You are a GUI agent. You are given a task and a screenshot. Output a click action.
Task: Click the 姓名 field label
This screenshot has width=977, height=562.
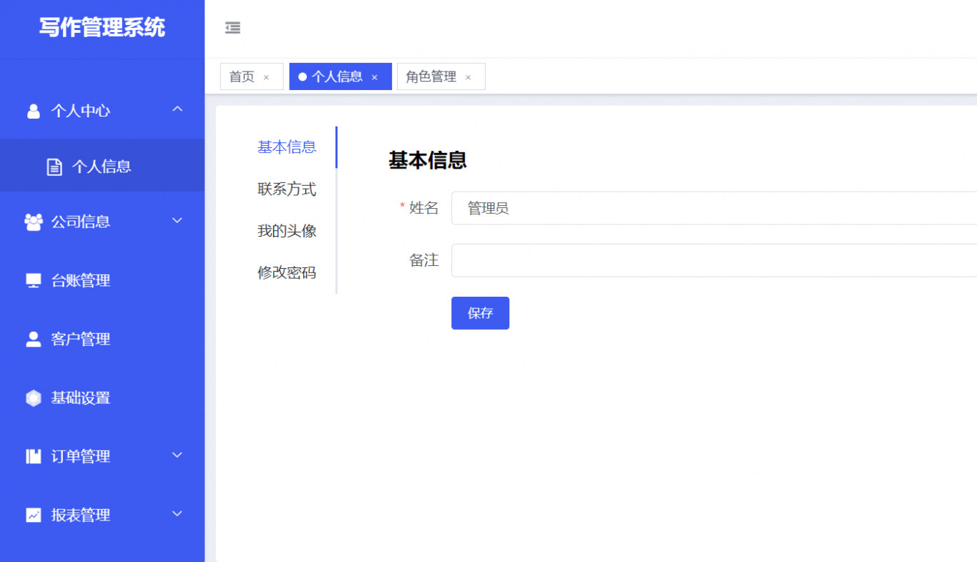point(423,208)
